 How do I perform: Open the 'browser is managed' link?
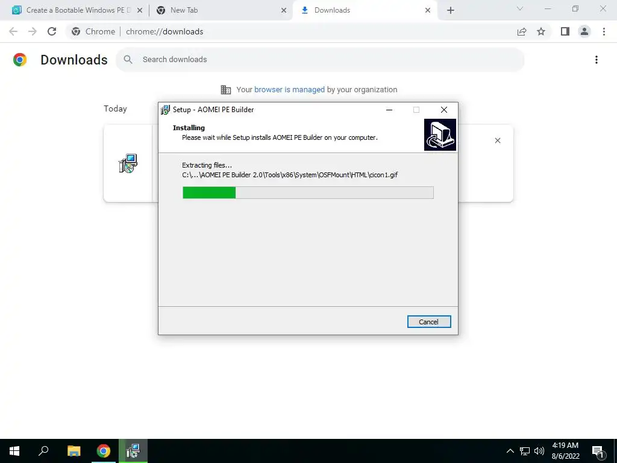pos(289,90)
